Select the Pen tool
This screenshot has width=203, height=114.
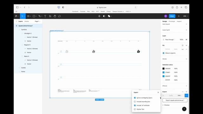40,16
